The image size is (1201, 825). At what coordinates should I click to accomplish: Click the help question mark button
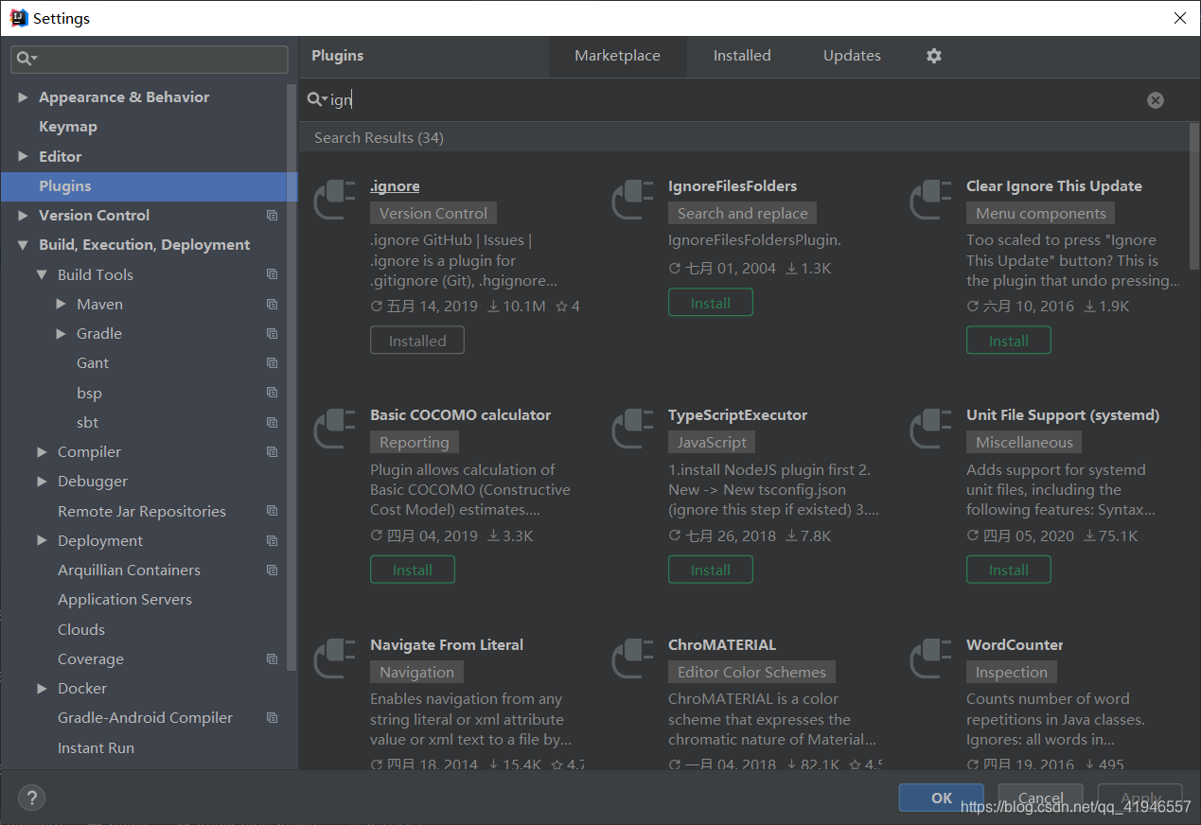(31, 798)
